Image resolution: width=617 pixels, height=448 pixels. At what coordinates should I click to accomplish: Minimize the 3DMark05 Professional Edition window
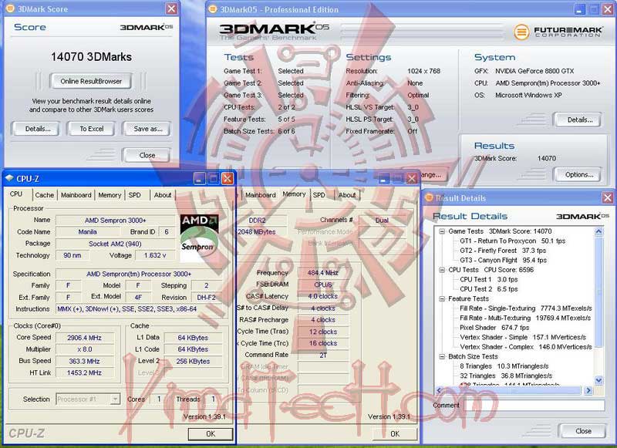579,9
